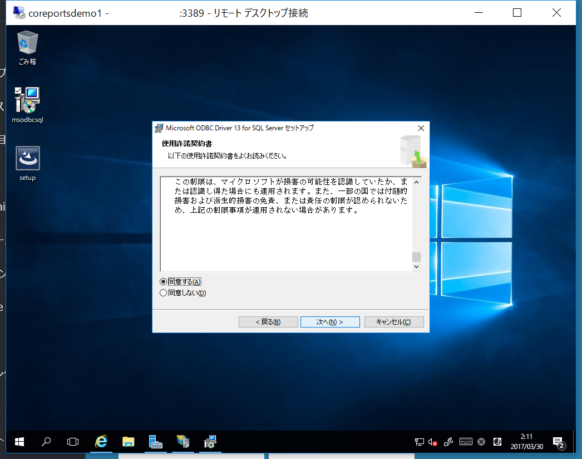Close the ODBC Driver setup dialog
Image resolution: width=582 pixels, height=459 pixels.
[x=421, y=128]
